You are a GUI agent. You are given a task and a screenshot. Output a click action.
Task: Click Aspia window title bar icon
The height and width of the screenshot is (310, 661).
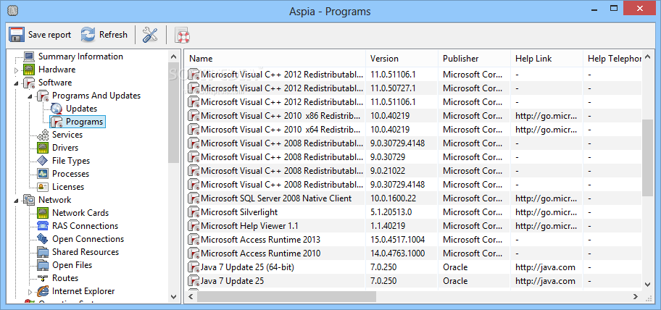(13, 11)
